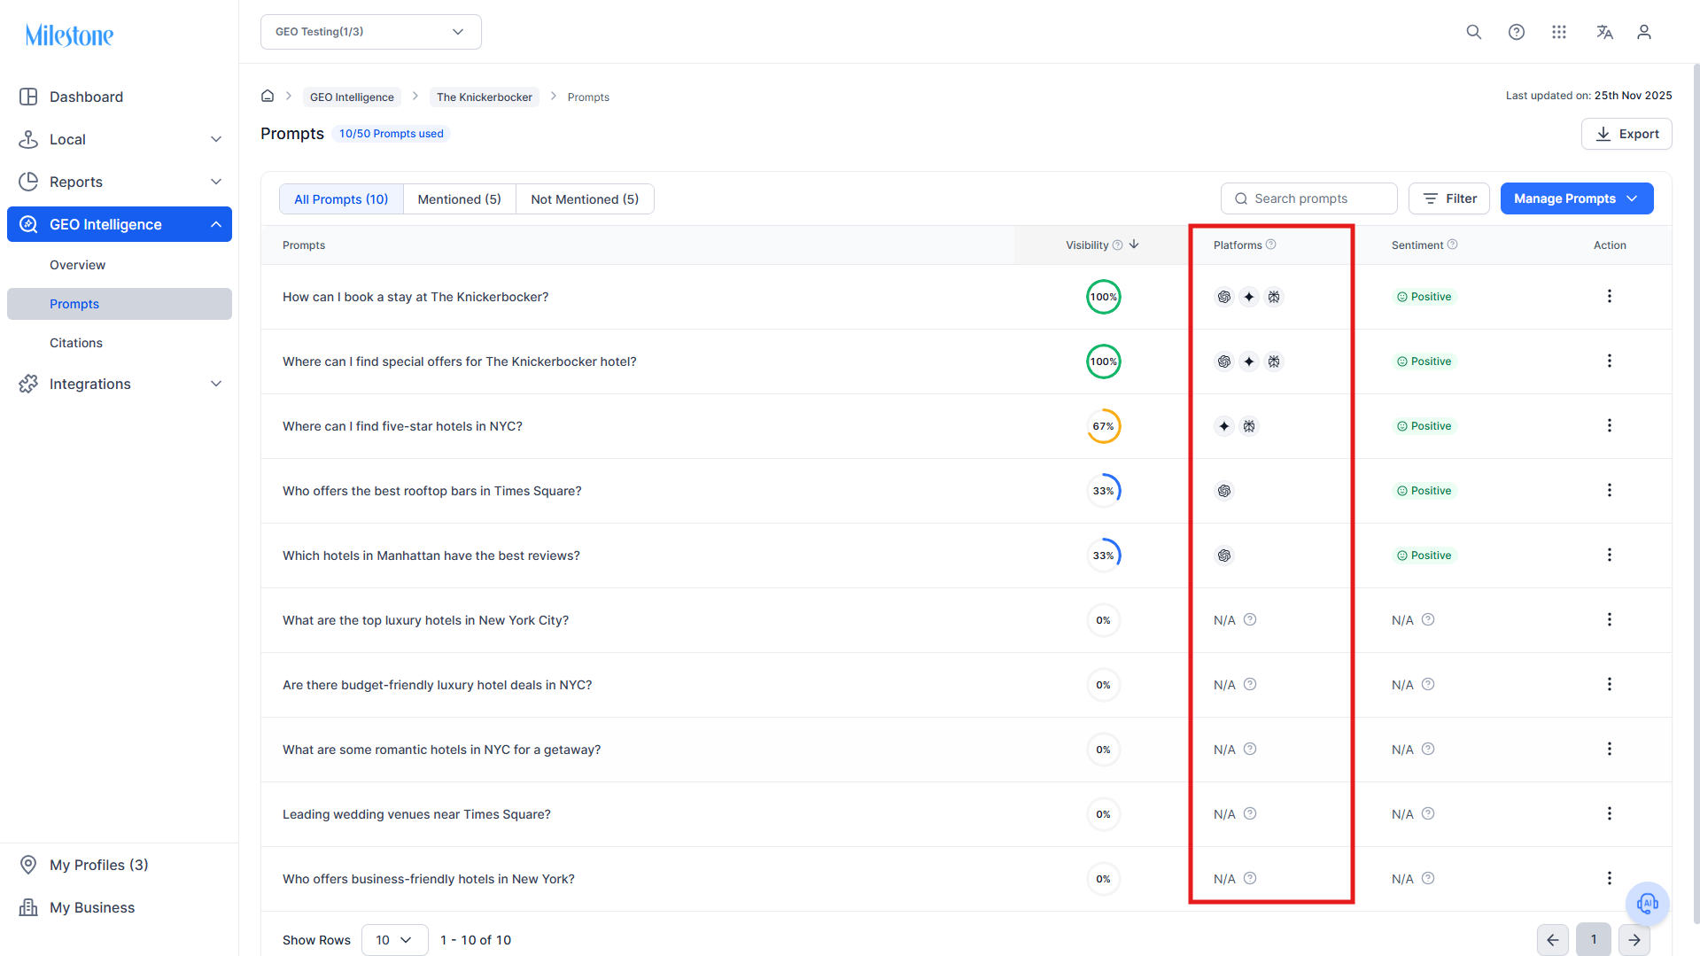Open three-dot menu for 'five-star hotels in NYC' row
The image size is (1700, 956).
click(1610, 425)
